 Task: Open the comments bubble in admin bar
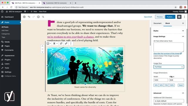point(26,11)
